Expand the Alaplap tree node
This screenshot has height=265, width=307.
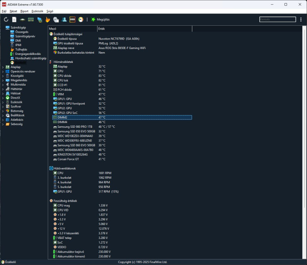coord(3,67)
